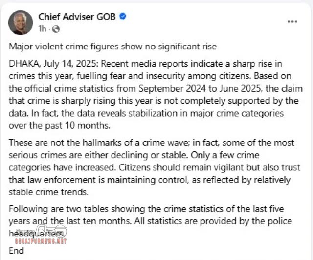Screen dimensions: 313x260
Task: Click the watermark logo above Dinajpurnews.net
Action: pyautogui.click(x=51, y=231)
